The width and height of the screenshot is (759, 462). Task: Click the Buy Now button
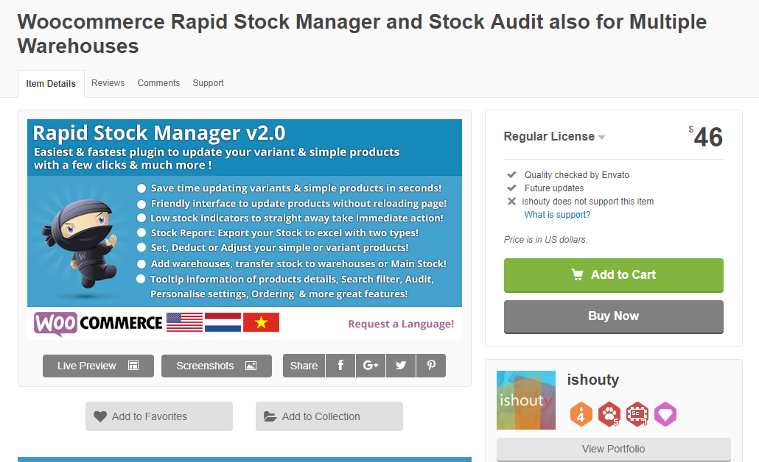[x=613, y=316]
